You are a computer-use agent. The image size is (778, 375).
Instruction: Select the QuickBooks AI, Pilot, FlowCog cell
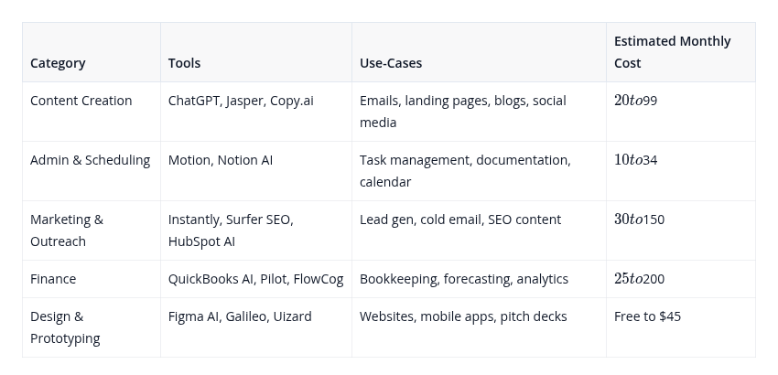click(x=256, y=279)
